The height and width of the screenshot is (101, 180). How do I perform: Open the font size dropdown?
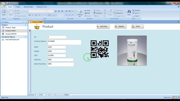click(53, 11)
